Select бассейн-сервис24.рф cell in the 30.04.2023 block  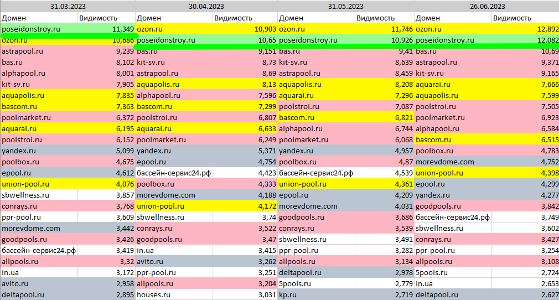pos(174,173)
